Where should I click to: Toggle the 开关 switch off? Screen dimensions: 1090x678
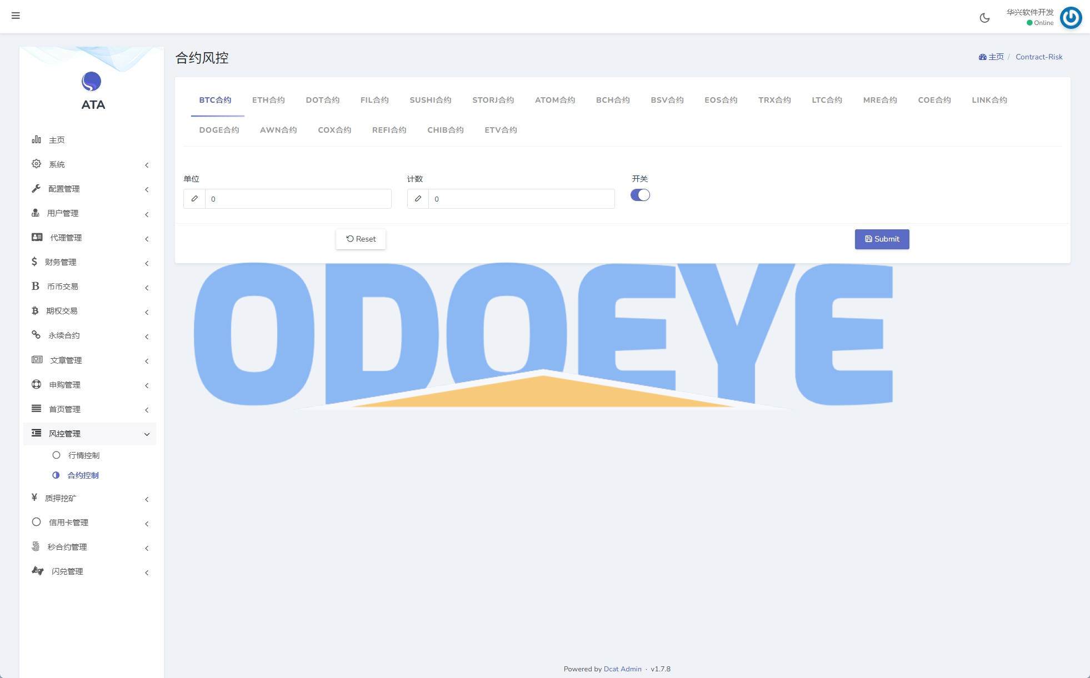pos(640,195)
